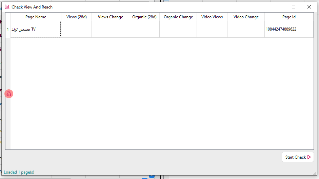Select the Organic Change column header
The width and height of the screenshot is (319, 179).
pyautogui.click(x=178, y=17)
